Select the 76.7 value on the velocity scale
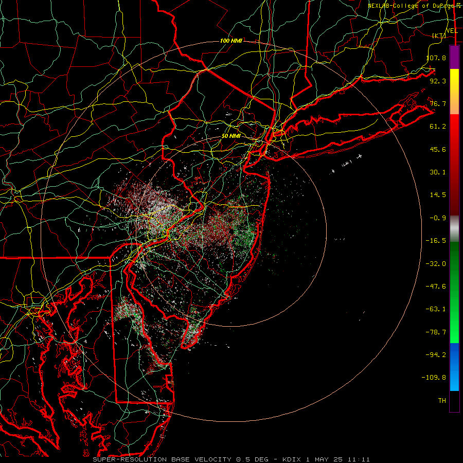Image resolution: width=463 pixels, height=463 pixels. click(438, 103)
